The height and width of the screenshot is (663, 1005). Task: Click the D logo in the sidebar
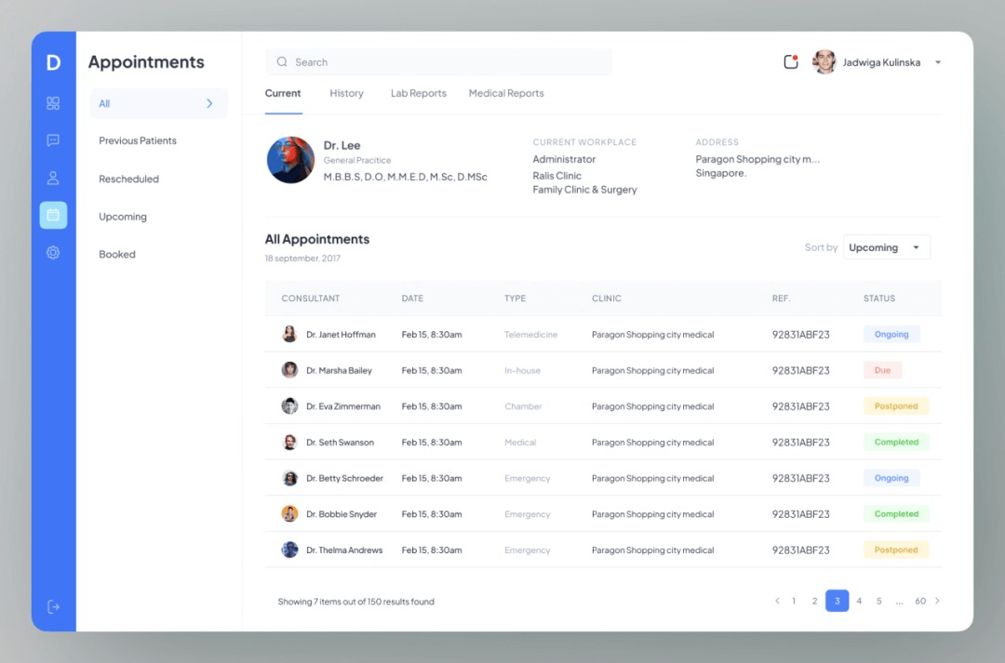[53, 62]
